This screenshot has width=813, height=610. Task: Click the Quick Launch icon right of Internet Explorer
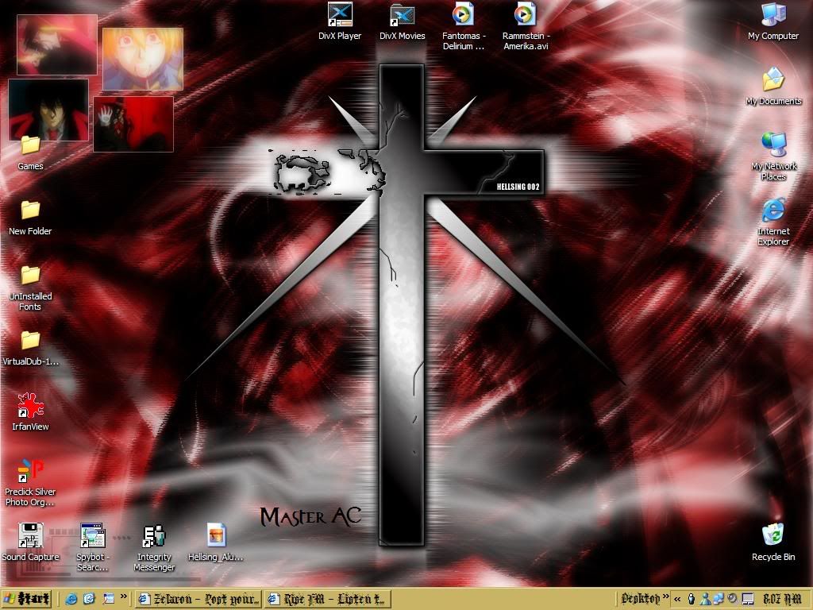[89, 599]
